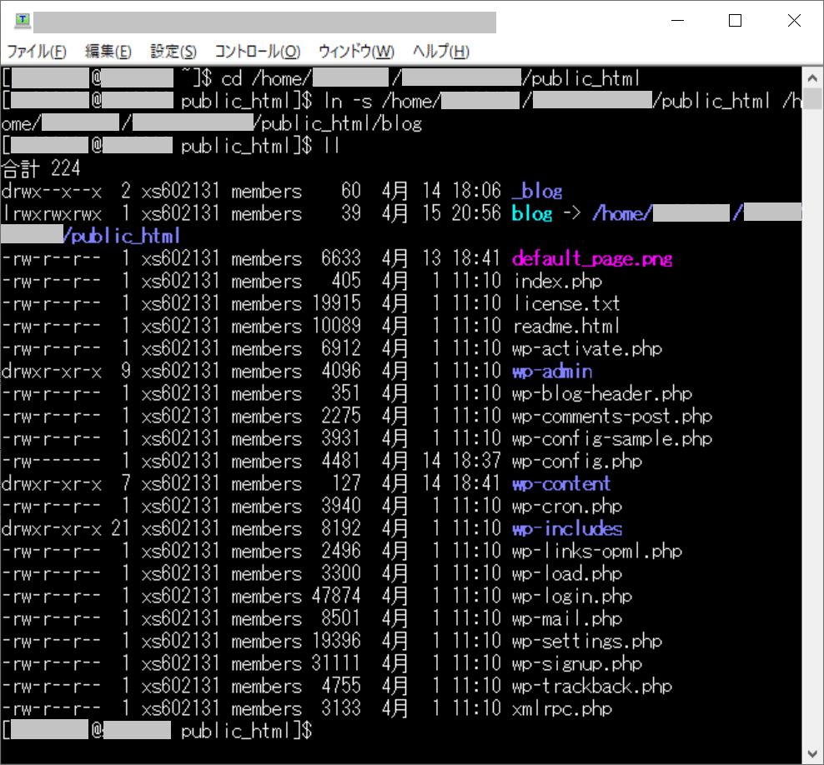
Task: Open the ヘルプ(H) menu
Action: coord(441,52)
